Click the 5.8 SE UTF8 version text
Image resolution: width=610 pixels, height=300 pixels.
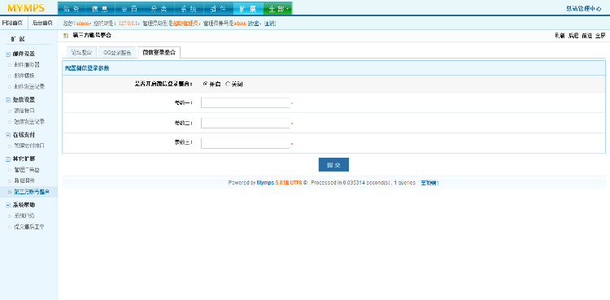(289, 182)
